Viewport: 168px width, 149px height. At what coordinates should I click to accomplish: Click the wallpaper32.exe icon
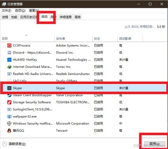point(9,116)
